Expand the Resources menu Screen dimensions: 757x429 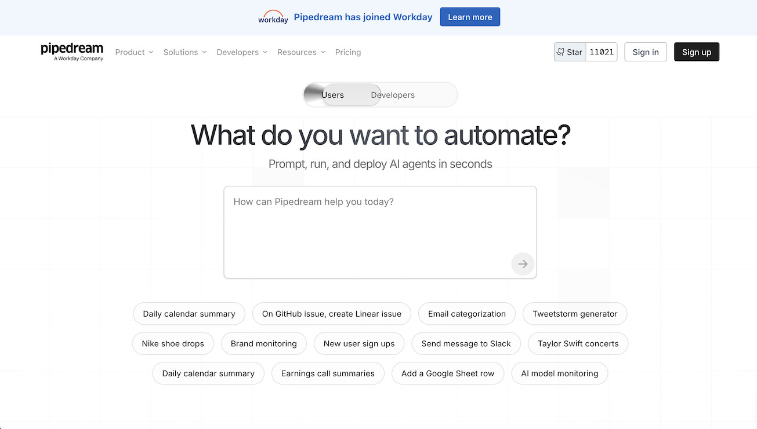click(x=300, y=52)
